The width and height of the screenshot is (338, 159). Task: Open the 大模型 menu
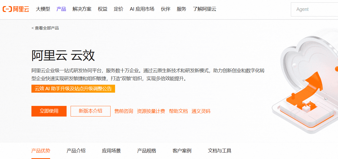[x=43, y=9]
